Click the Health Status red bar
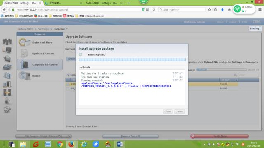The height and width of the screenshot is (148, 264). point(219,136)
